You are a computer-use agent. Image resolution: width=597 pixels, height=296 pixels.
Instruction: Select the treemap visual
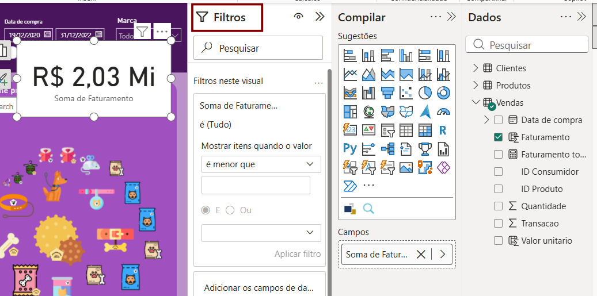[350, 112]
